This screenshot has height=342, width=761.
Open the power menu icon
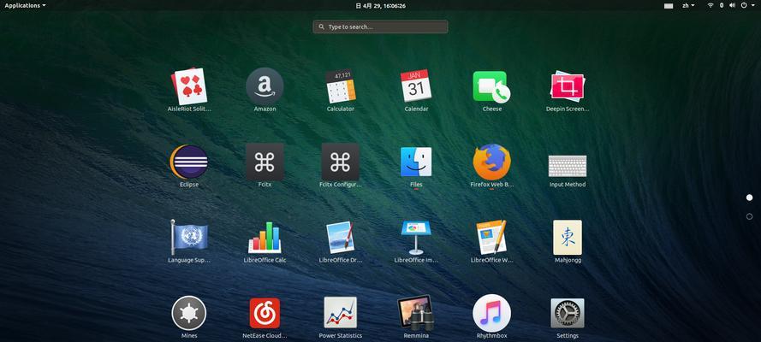pos(745,5)
